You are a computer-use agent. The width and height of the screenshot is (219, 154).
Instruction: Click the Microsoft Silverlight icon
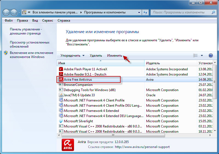tap(61, 121)
